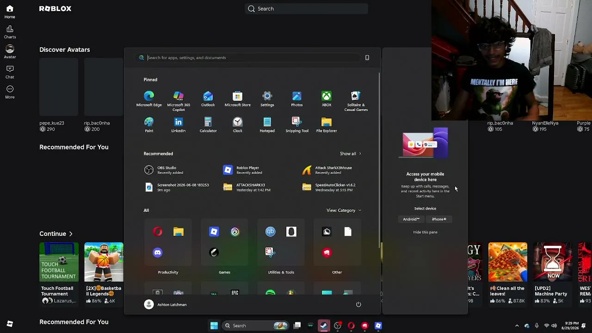Open the Touch Football Tournament game thumbnail
This screenshot has height=333, width=592.
point(59,262)
